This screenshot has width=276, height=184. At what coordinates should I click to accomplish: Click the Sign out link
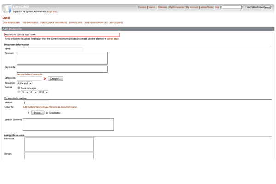tap(52, 11)
